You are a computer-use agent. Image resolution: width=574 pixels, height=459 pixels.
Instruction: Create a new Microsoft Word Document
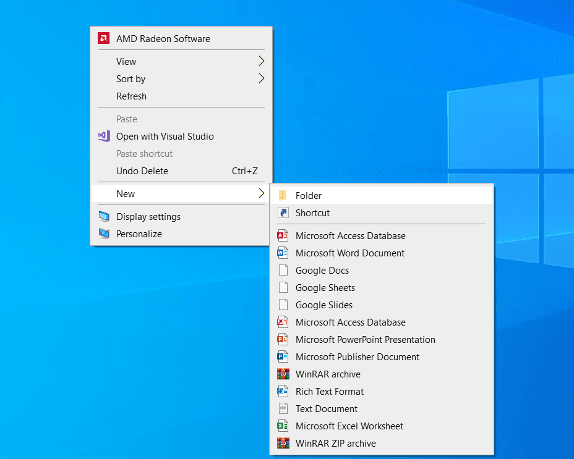tap(382, 253)
